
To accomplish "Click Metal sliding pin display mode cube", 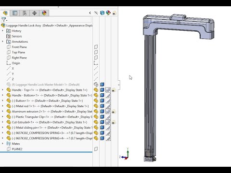I will pyautogui.click(x=102, y=127).
